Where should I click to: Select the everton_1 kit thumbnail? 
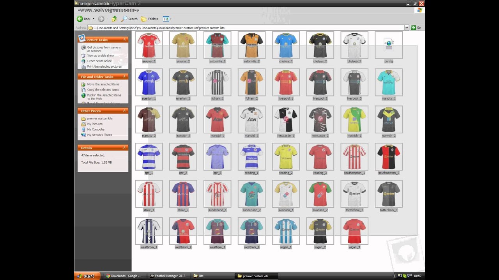pyautogui.click(x=149, y=82)
